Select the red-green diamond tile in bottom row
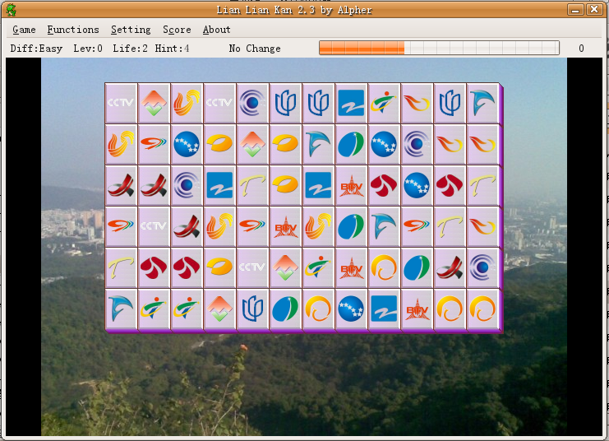The image size is (609, 441). point(219,309)
